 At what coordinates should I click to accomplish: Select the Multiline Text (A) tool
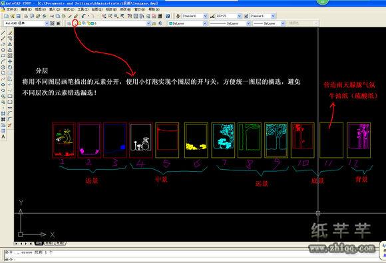(3, 137)
